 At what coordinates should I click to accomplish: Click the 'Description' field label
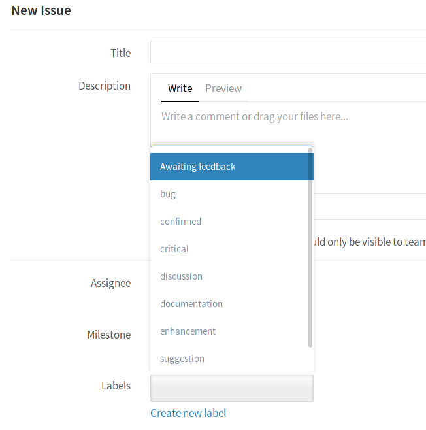(x=105, y=86)
